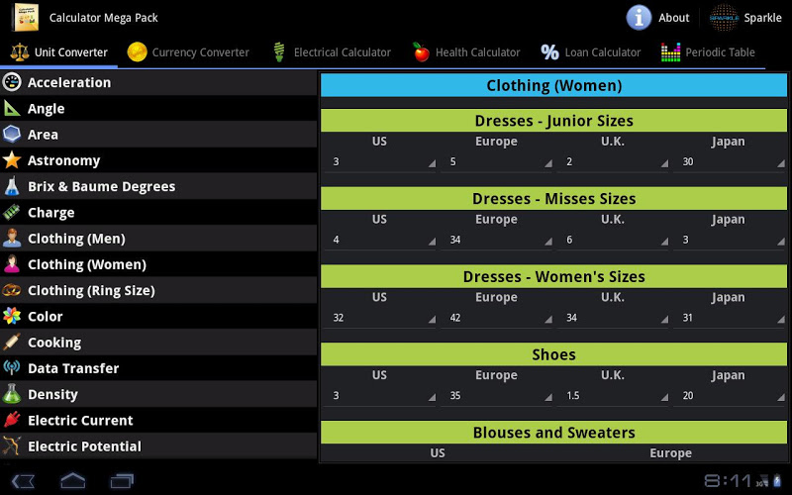
Task: Select the Electric Potential bow icon
Action: (x=12, y=446)
